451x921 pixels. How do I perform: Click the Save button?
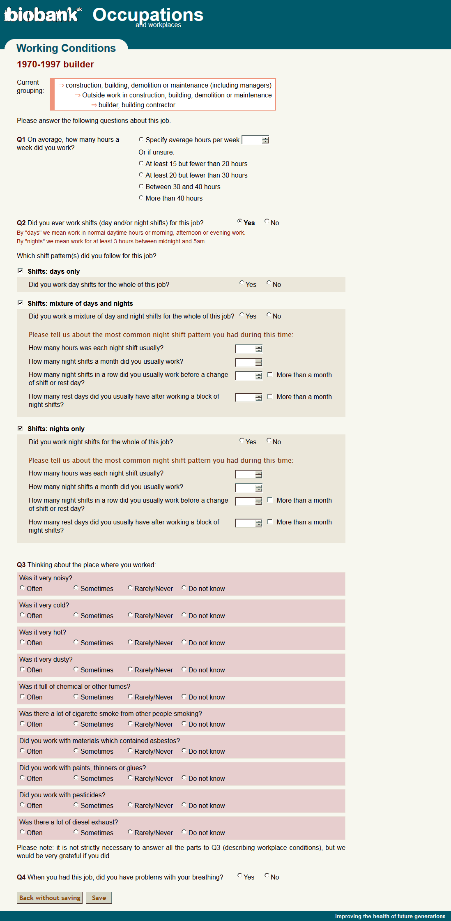pyautogui.click(x=99, y=898)
